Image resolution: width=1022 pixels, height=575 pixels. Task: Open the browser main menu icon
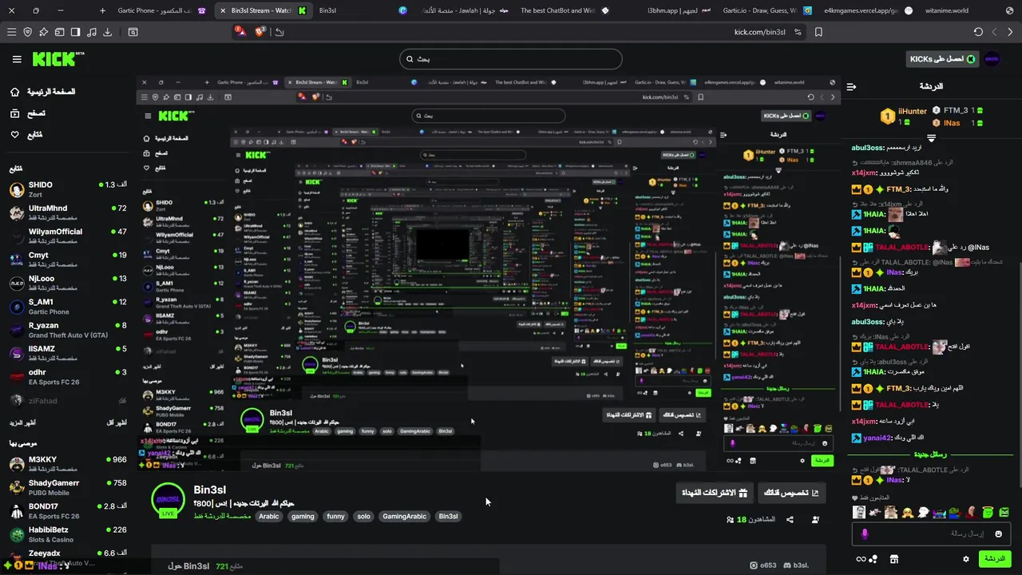11,32
